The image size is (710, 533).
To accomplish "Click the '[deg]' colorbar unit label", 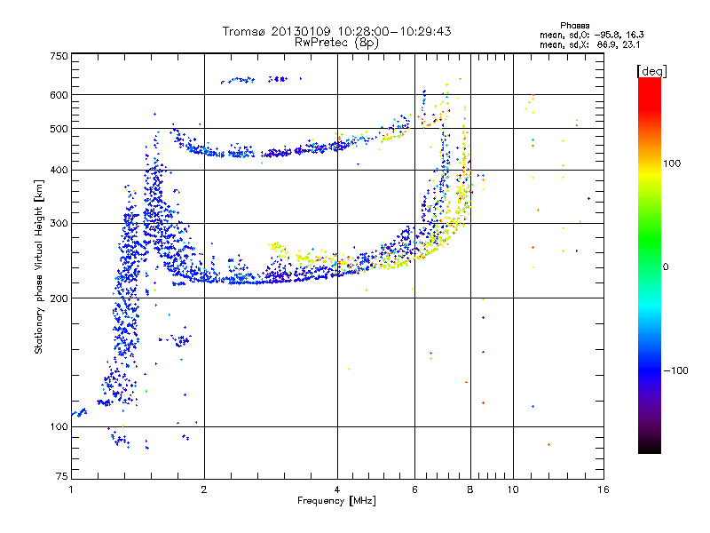I will (x=651, y=71).
